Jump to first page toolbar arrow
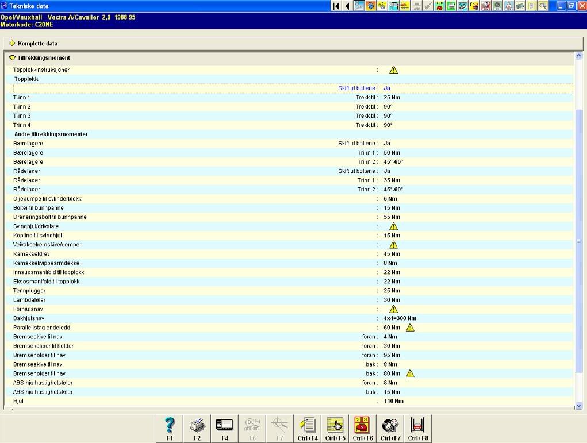587x443 pixels. click(x=336, y=6)
